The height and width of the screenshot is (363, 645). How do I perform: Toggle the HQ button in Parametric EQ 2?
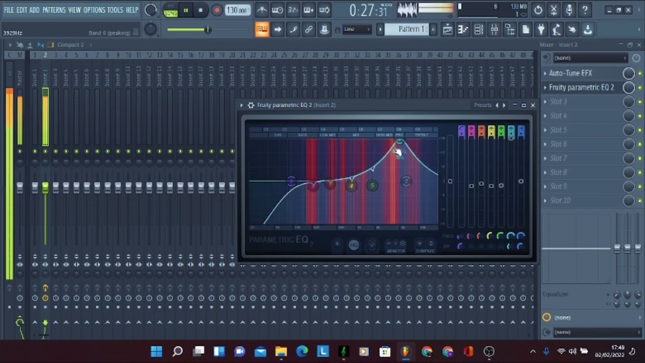pos(354,245)
